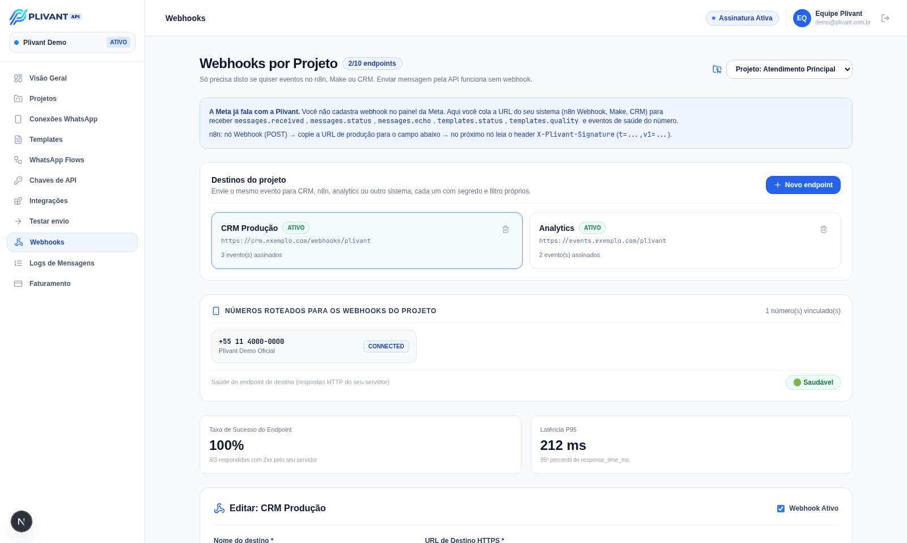Click the Testar envio arrow icon
Viewport: 907px width, 543px height.
pyautogui.click(x=18, y=221)
